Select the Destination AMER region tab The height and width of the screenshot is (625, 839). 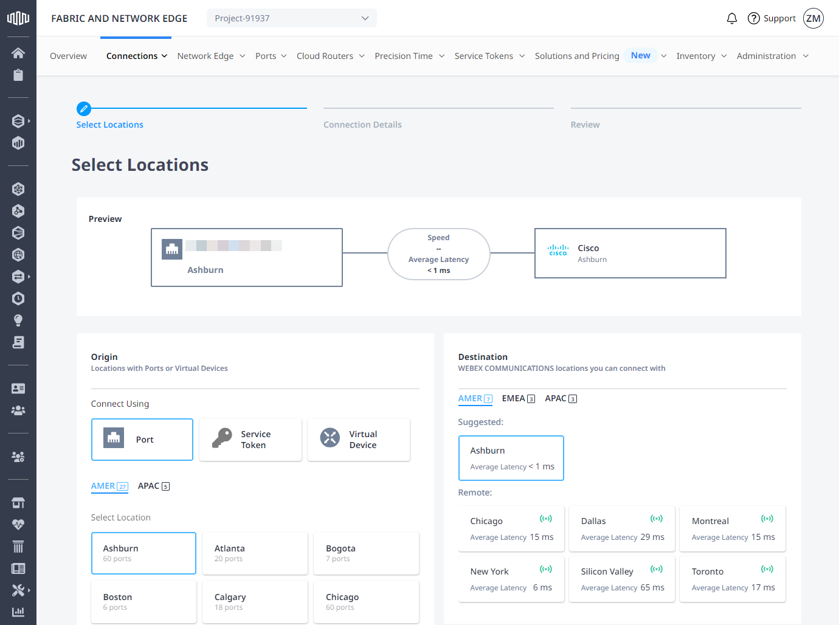point(475,398)
